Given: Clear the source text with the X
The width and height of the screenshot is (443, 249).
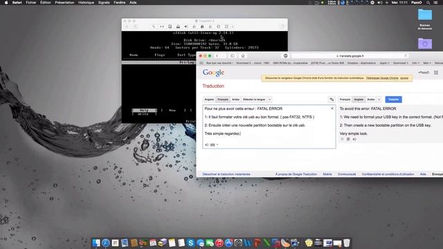Looking at the screenshot, I should pyautogui.click(x=332, y=109).
